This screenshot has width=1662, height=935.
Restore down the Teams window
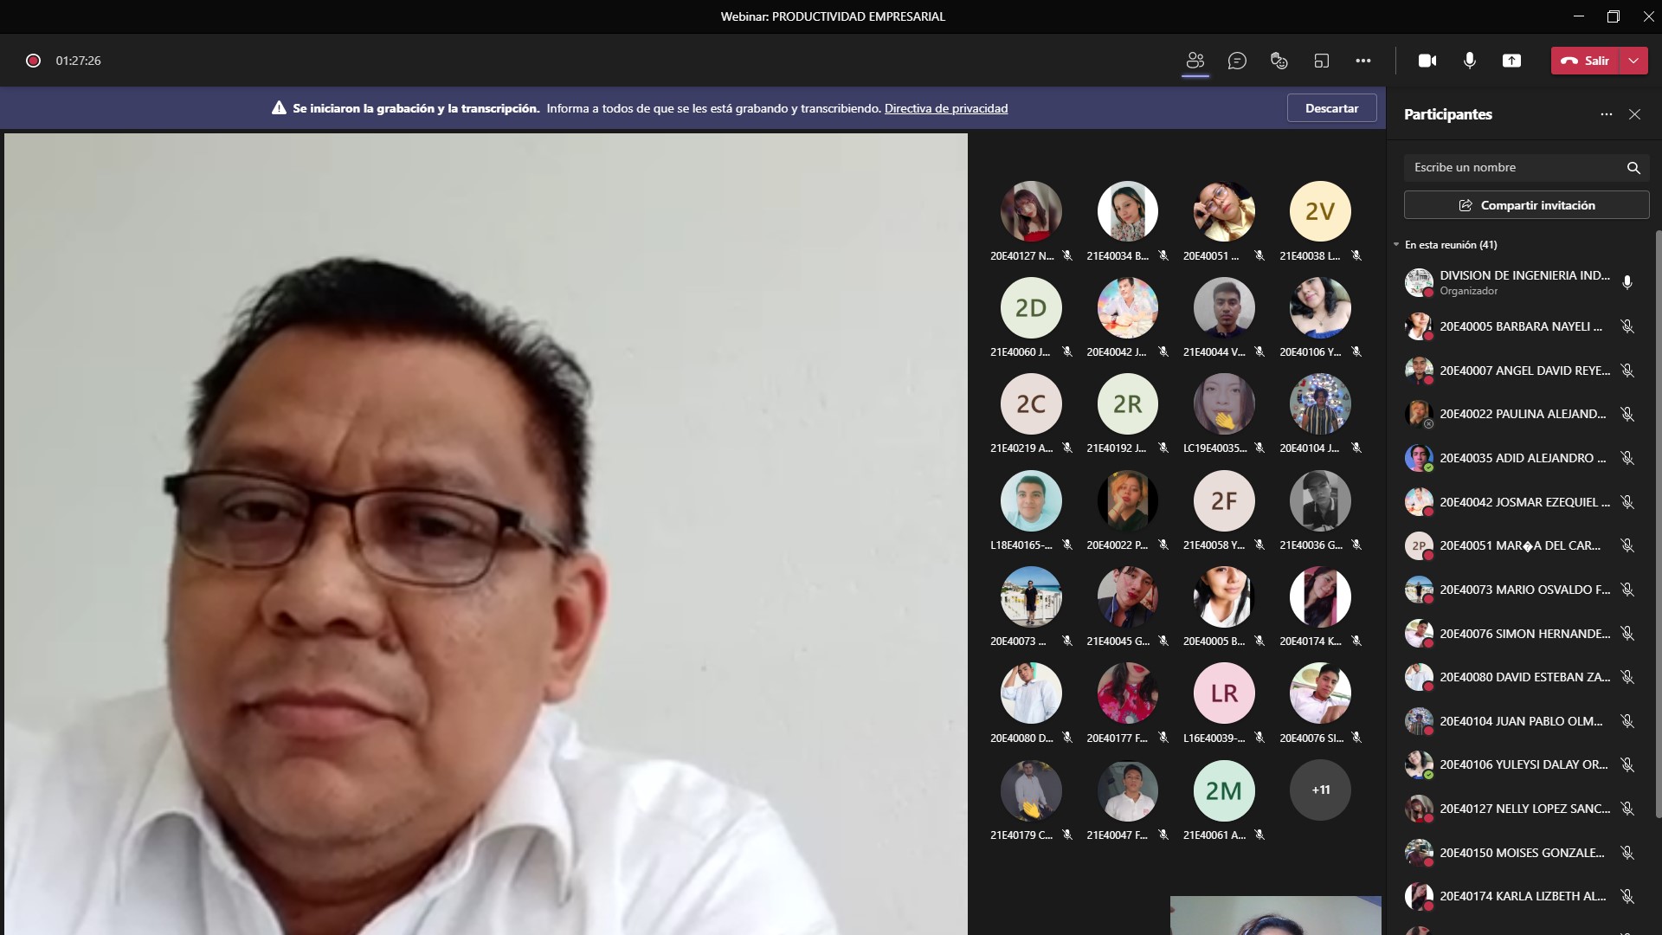tap(1614, 16)
